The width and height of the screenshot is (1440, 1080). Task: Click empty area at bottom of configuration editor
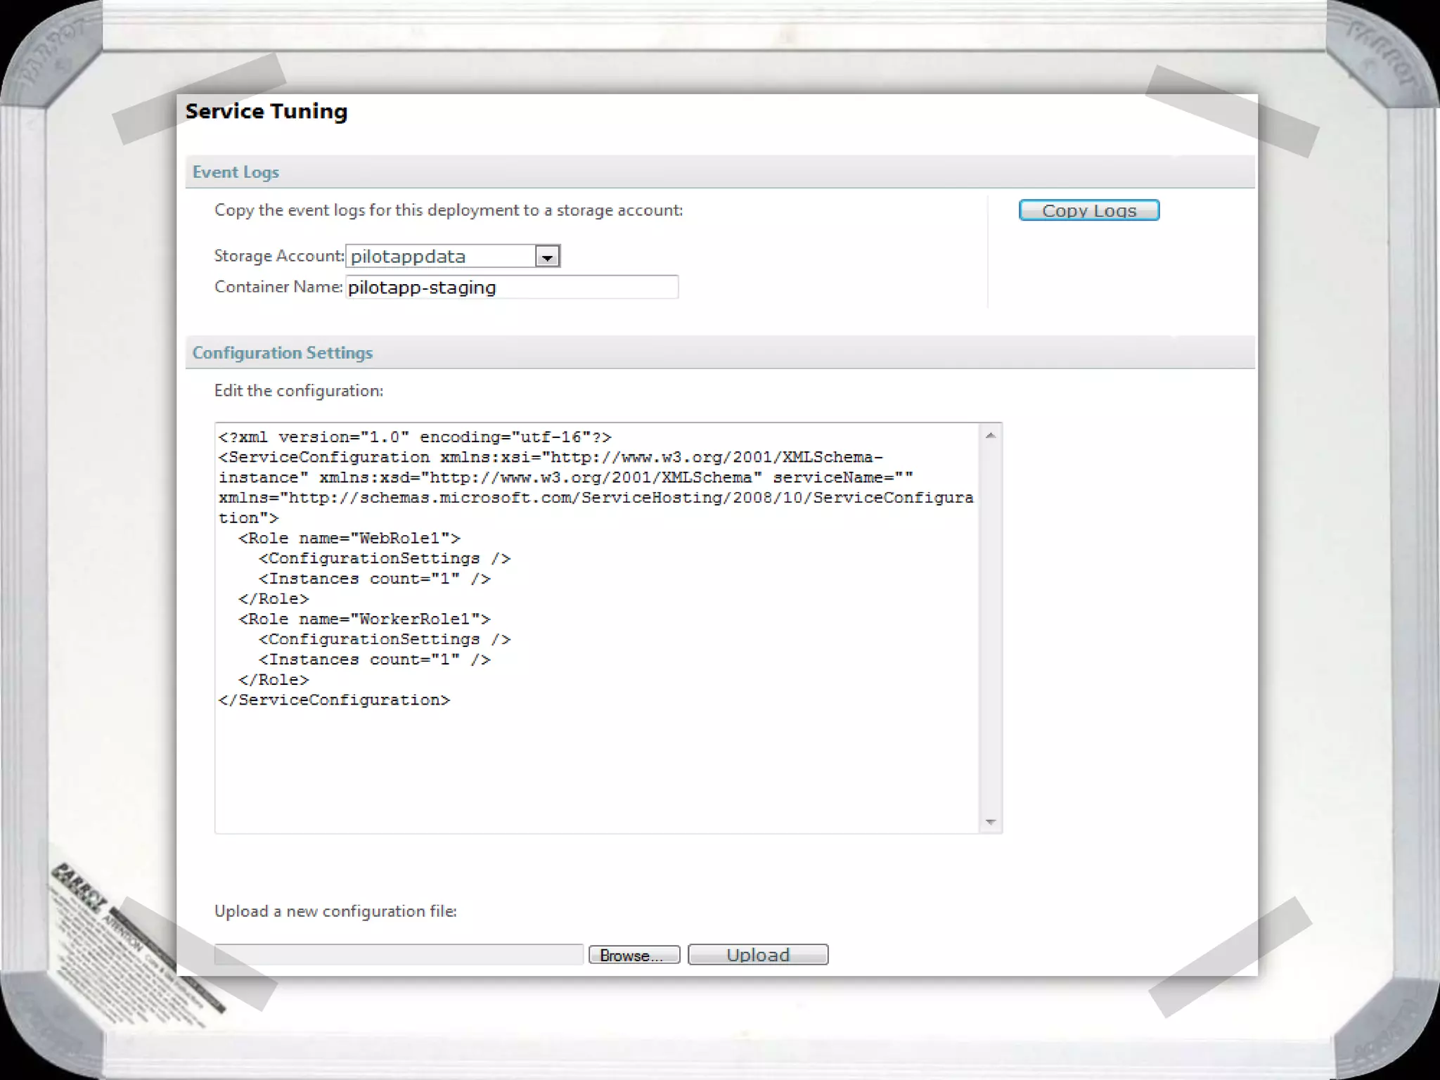click(596, 773)
